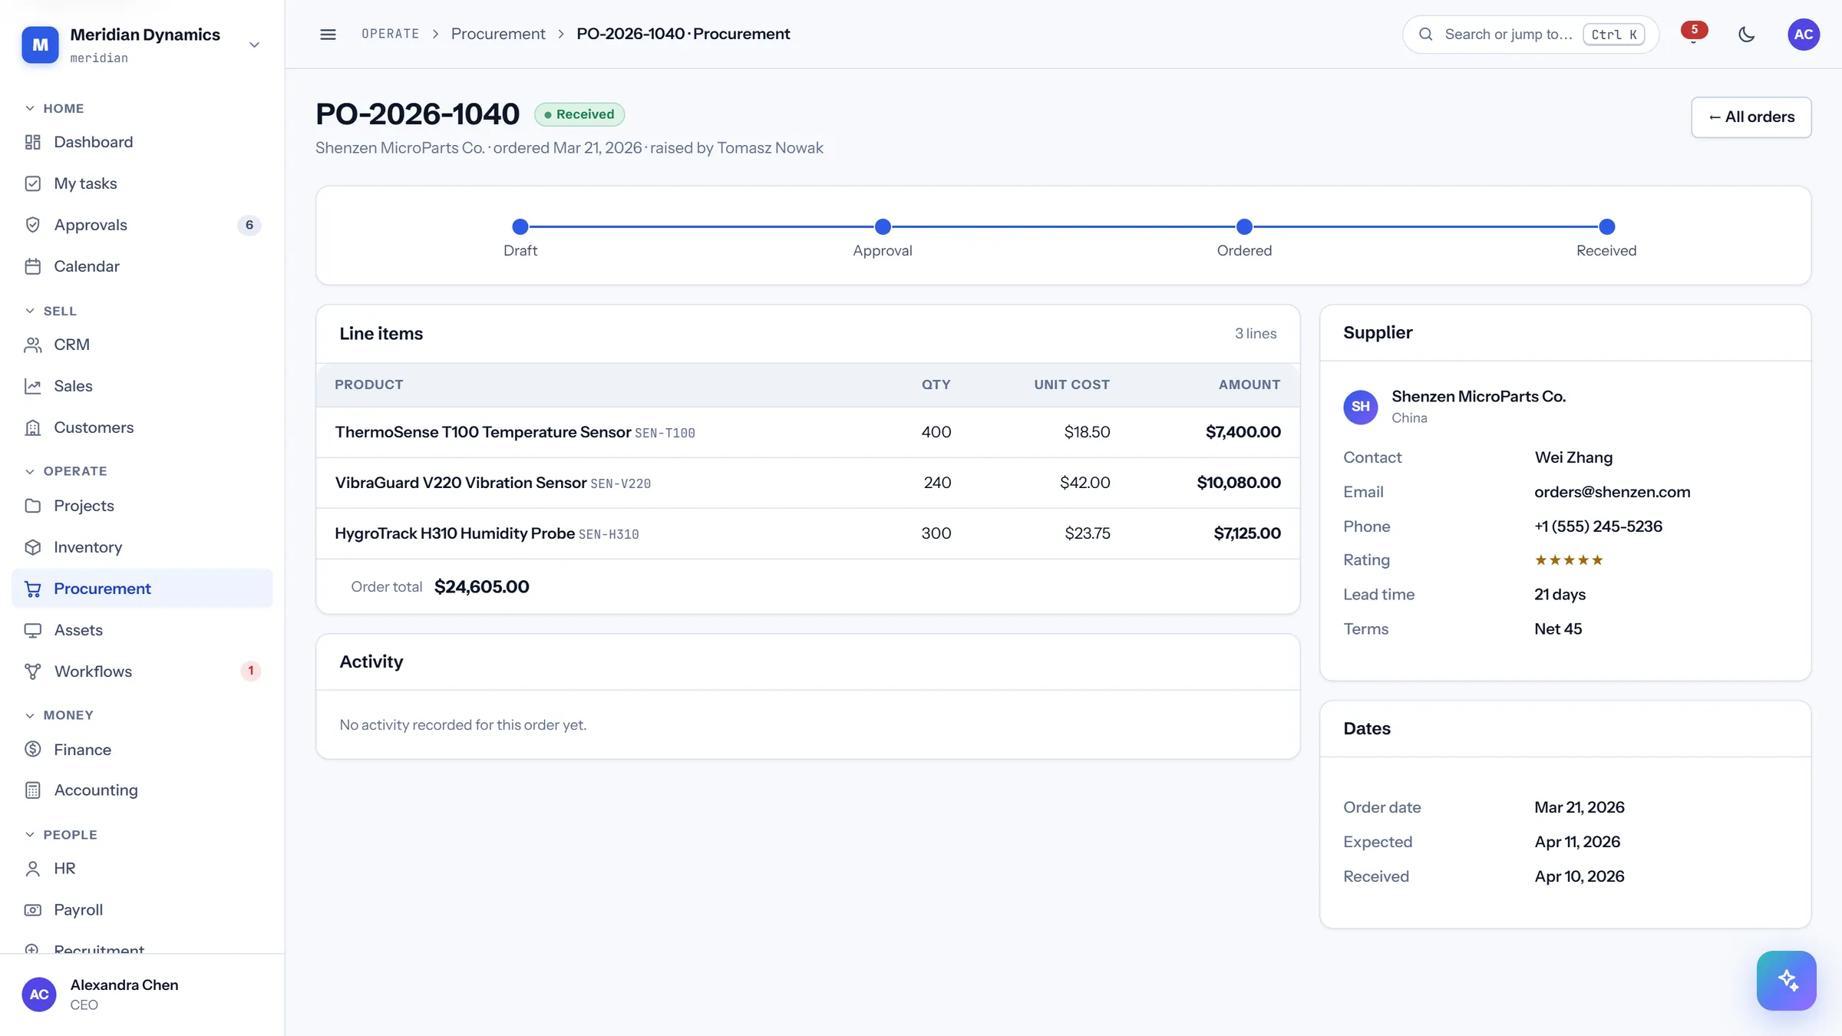The height and width of the screenshot is (1036, 1842).
Task: Click the orders@shenzen.com email
Action: pos(1612,492)
